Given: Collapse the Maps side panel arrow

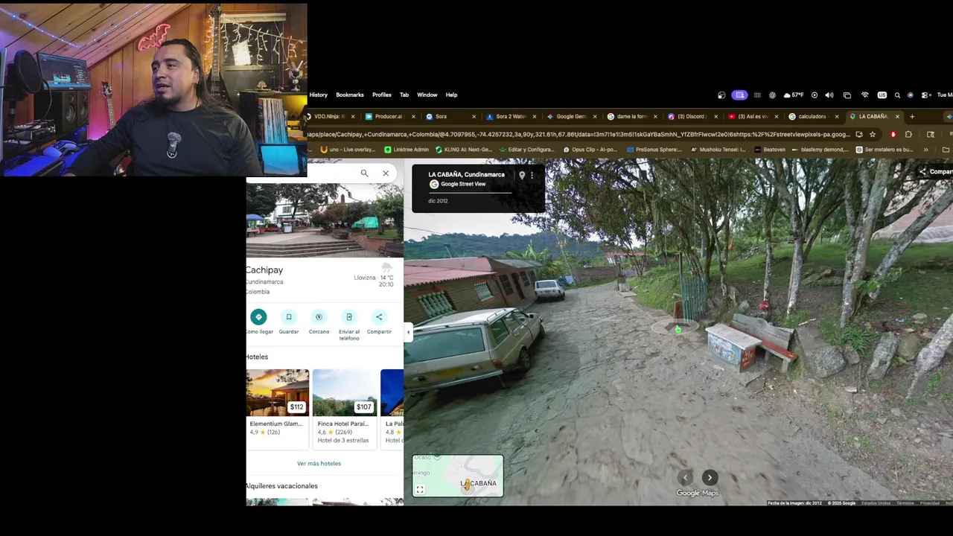Looking at the screenshot, I should pos(408,333).
